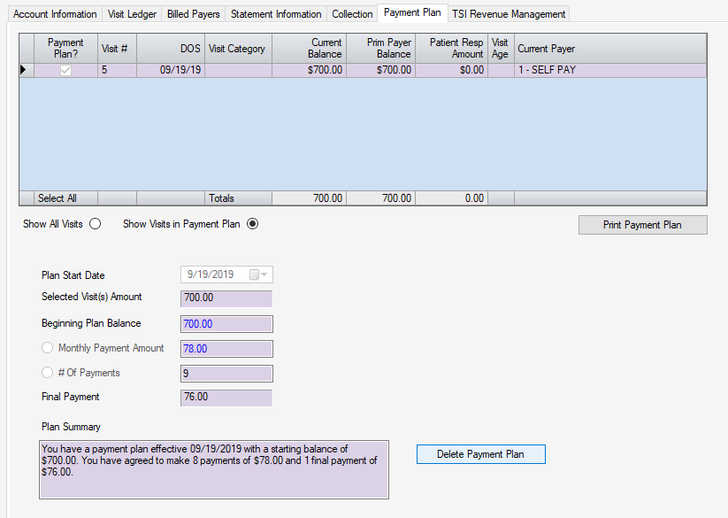This screenshot has height=518, width=728.
Task: Select Show Visits in Payment Plan option
Action: pyautogui.click(x=253, y=224)
